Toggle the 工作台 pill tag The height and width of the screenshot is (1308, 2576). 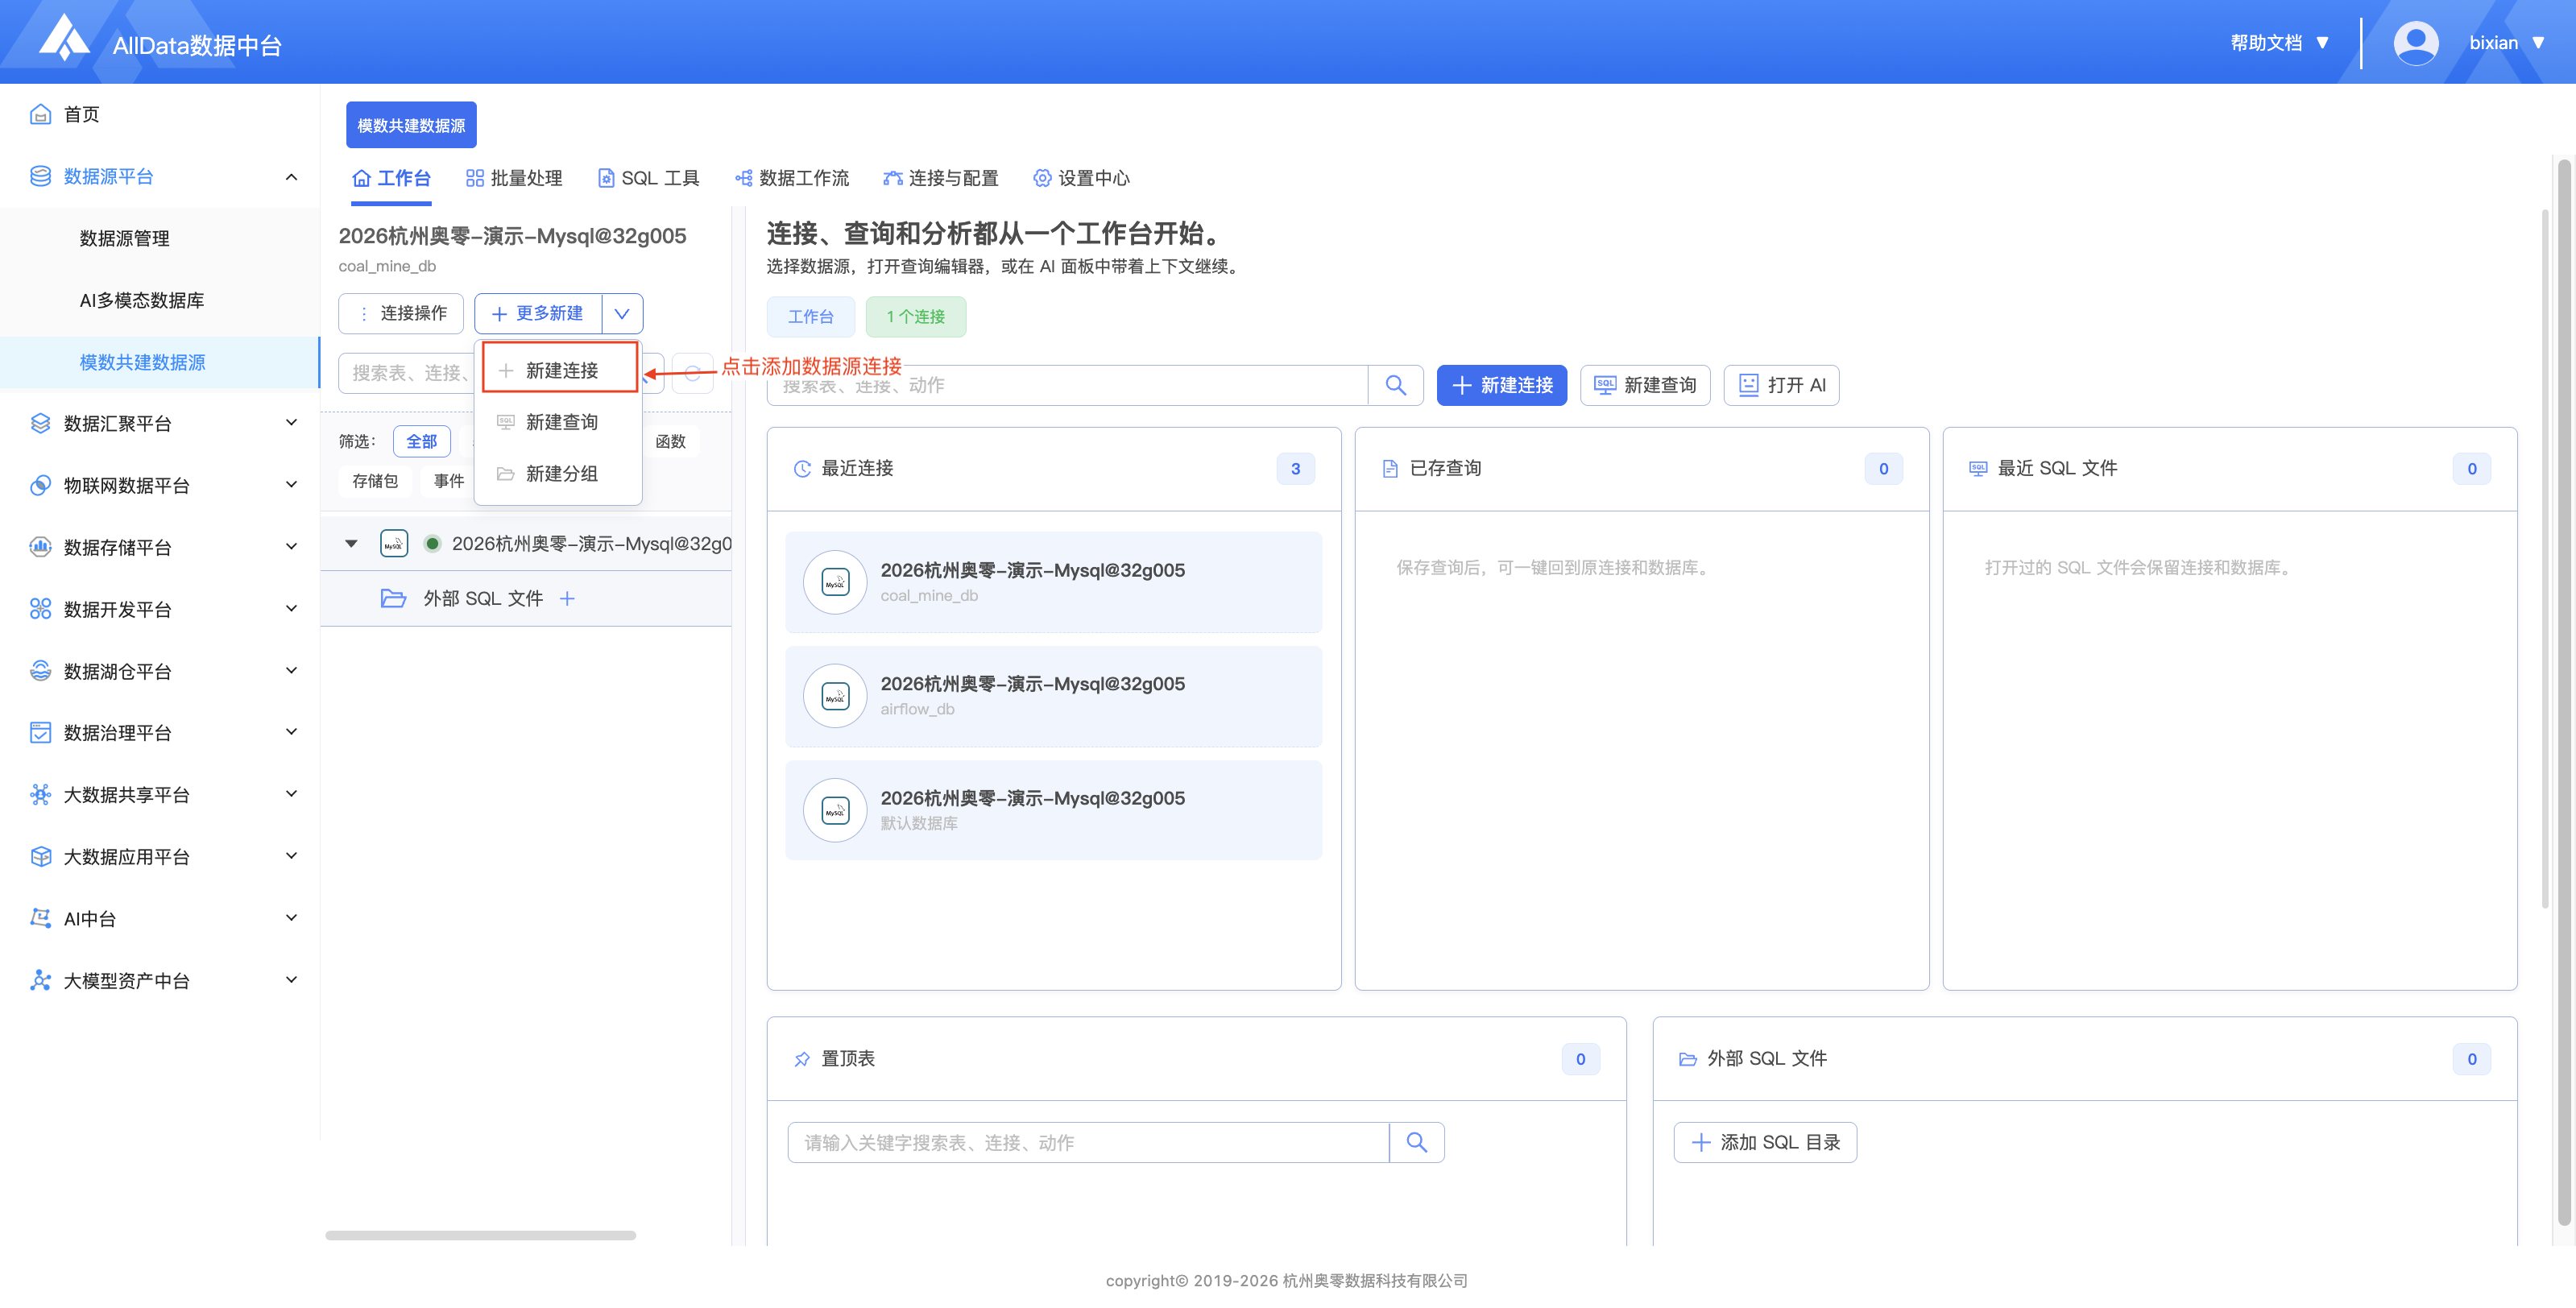pyautogui.click(x=811, y=317)
